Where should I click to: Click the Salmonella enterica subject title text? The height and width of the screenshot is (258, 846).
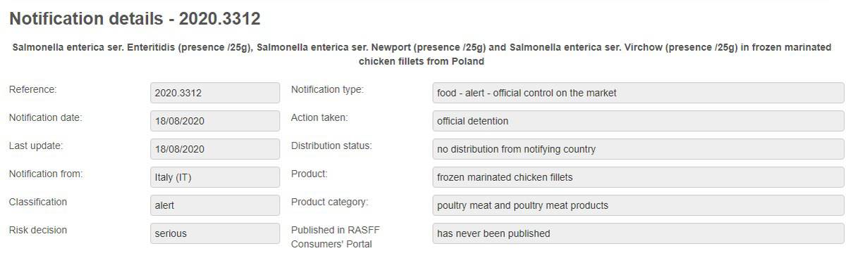pos(422,54)
